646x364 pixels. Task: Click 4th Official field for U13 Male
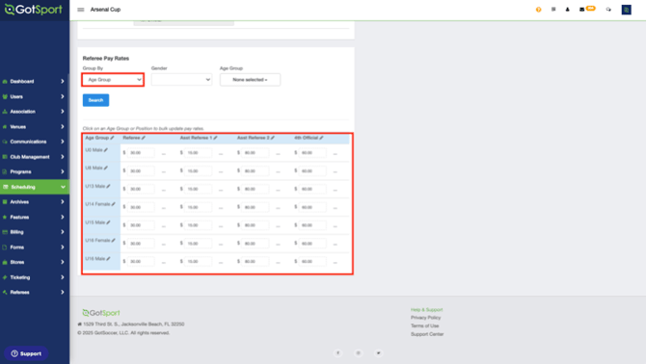pos(312,189)
